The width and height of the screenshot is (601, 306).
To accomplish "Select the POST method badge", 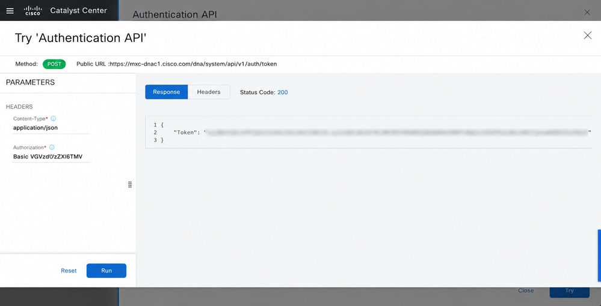I will [54, 64].
